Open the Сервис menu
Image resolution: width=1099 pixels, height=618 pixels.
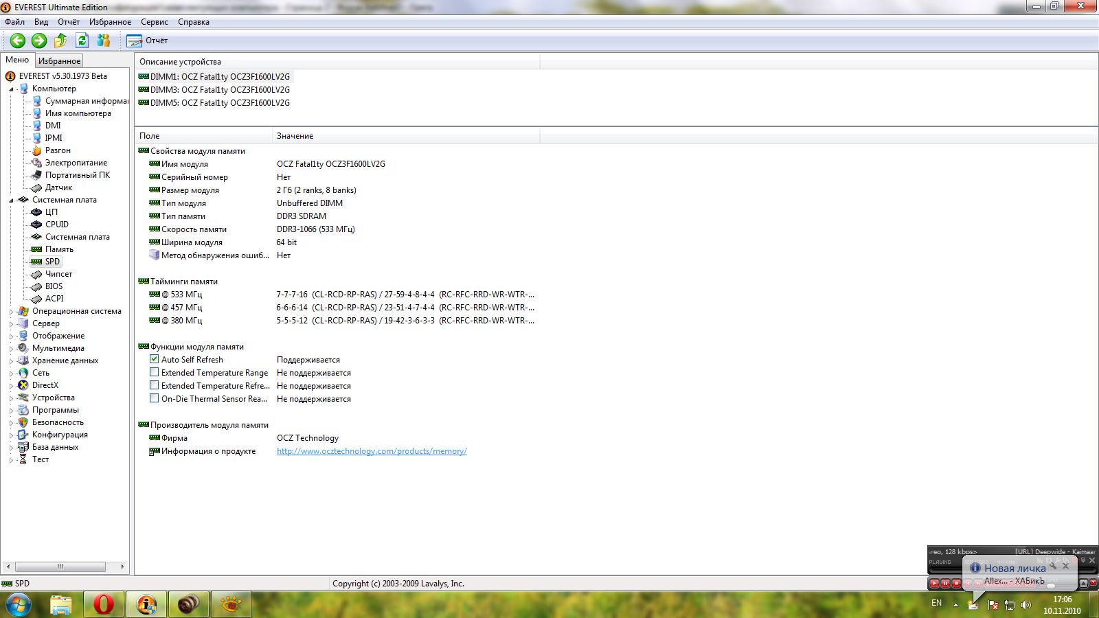coord(154,22)
